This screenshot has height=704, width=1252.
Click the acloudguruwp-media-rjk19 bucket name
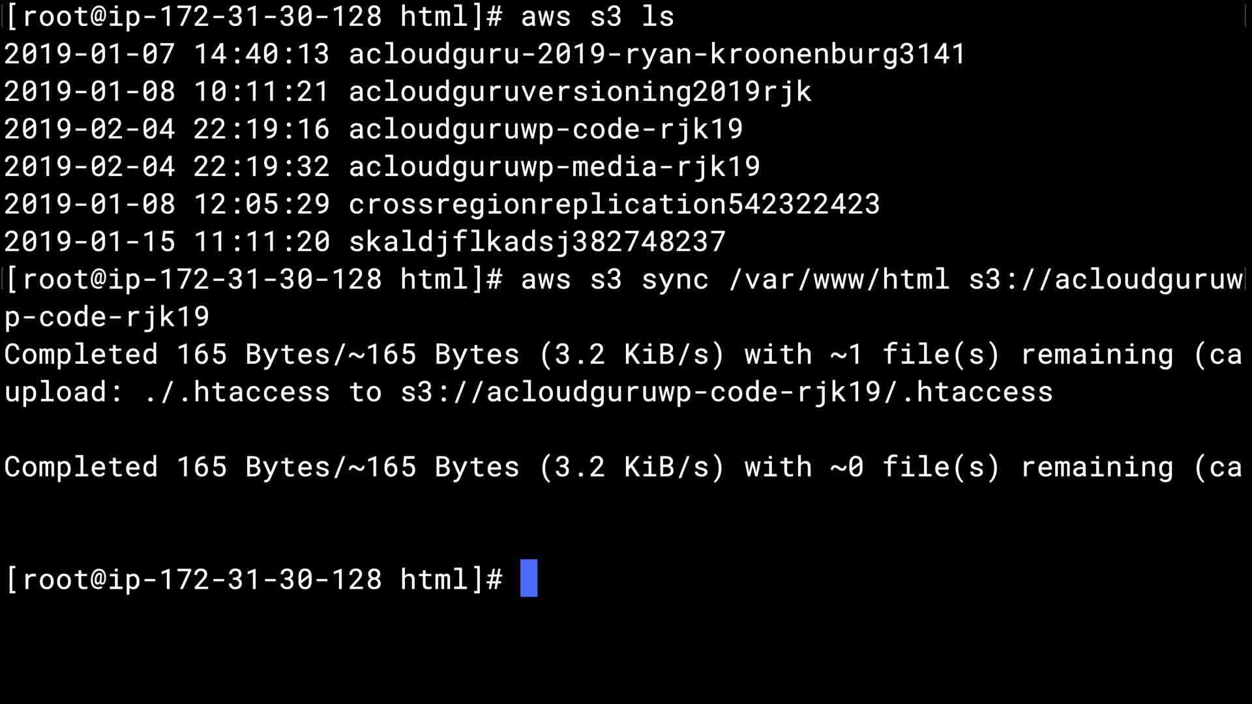click(554, 167)
